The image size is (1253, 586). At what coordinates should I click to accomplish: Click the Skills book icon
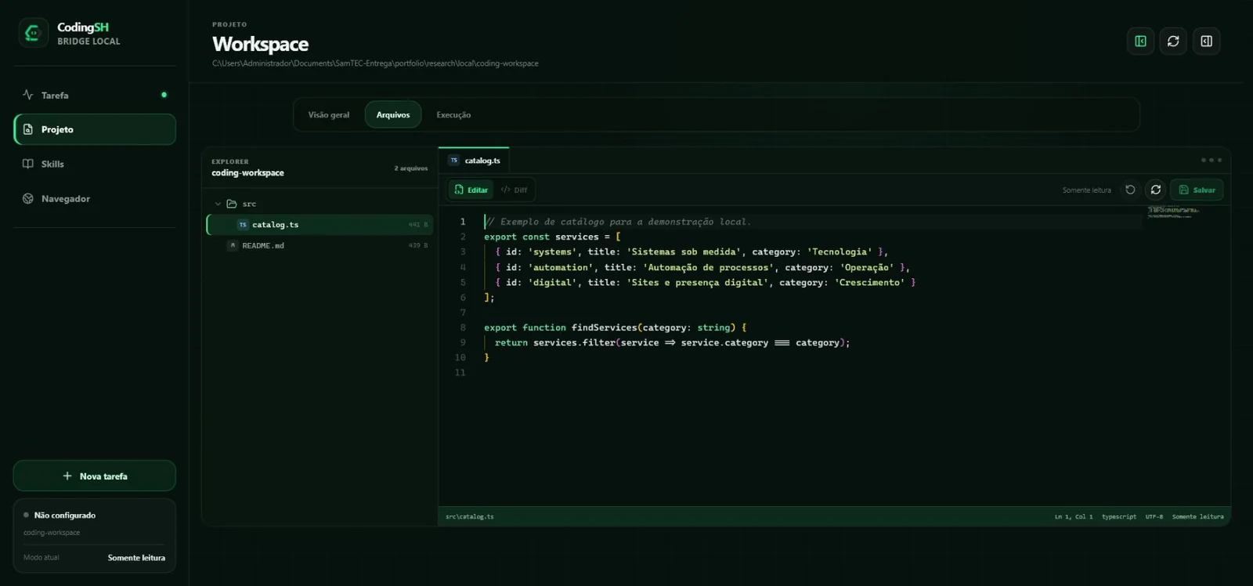click(x=28, y=164)
